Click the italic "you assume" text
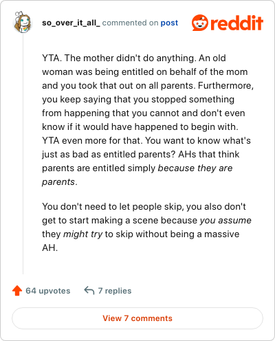The width and height of the screenshot is (275, 341). (225, 220)
